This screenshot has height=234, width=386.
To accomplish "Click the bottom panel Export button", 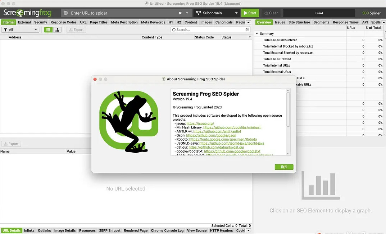I will 11,144.
